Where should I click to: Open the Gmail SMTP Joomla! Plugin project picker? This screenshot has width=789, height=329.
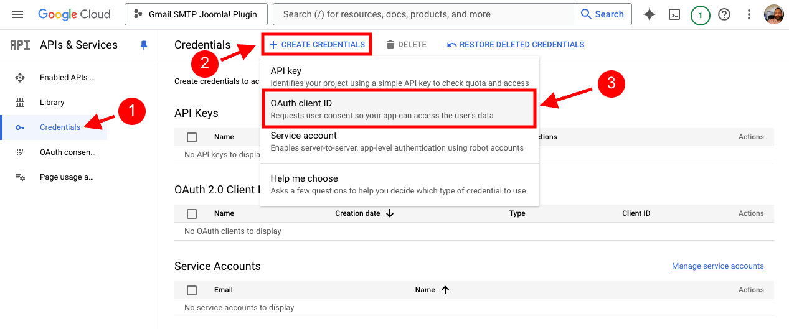pyautogui.click(x=196, y=14)
